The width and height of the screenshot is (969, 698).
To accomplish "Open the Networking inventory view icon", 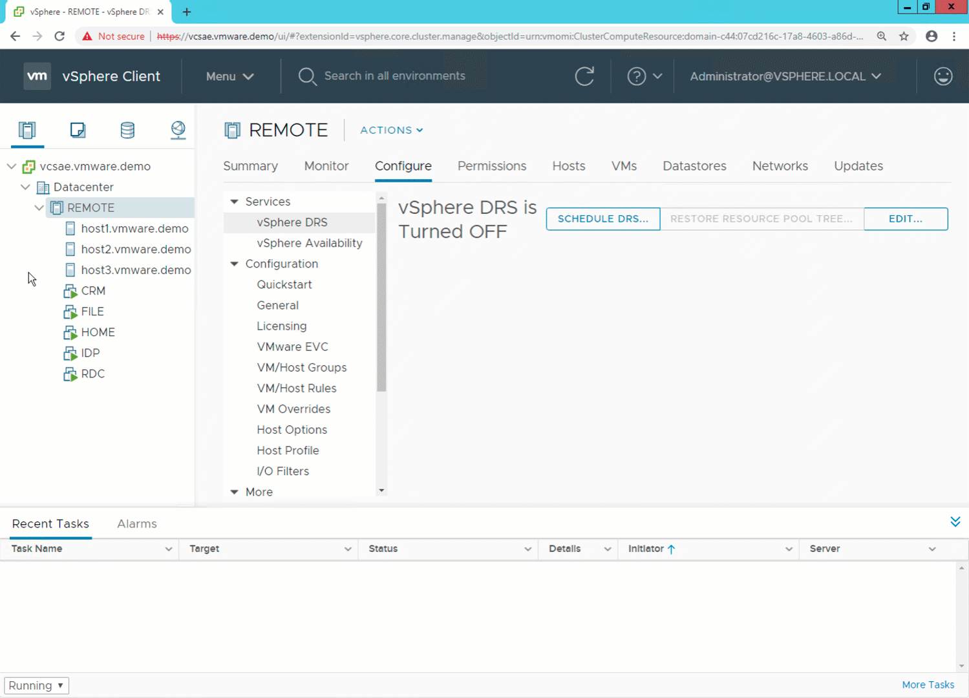I will pyautogui.click(x=178, y=130).
